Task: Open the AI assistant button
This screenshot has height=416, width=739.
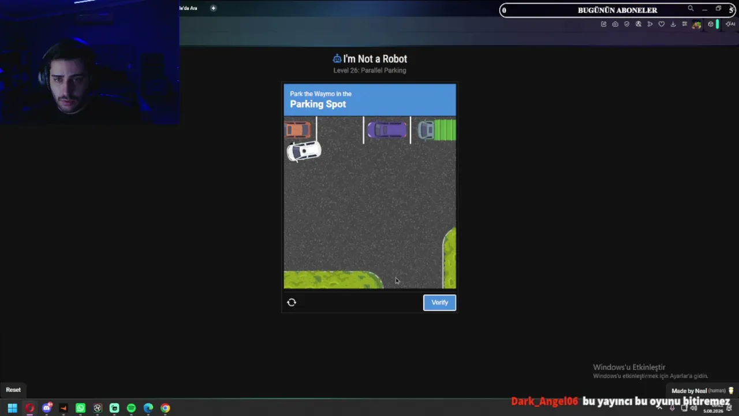Action: (730, 24)
